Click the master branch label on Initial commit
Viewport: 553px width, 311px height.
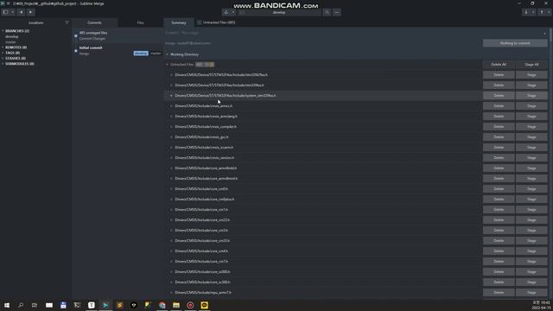tap(156, 54)
